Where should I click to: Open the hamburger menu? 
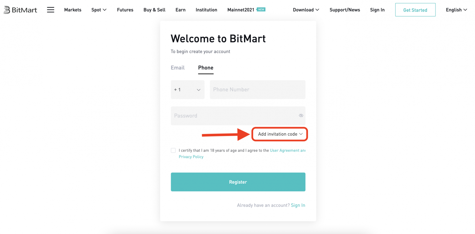click(51, 10)
